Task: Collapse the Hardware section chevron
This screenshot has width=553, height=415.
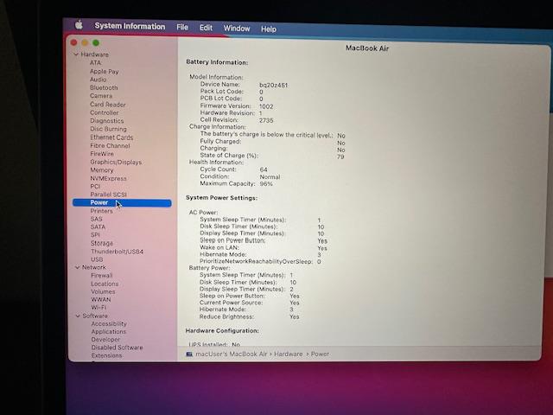Action: [x=76, y=54]
